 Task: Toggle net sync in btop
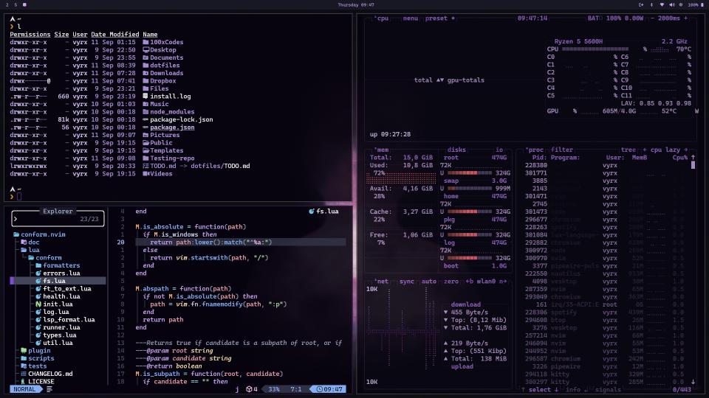tap(406, 281)
